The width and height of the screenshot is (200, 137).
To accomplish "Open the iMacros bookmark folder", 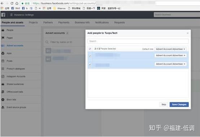I will click(x=60, y=8).
